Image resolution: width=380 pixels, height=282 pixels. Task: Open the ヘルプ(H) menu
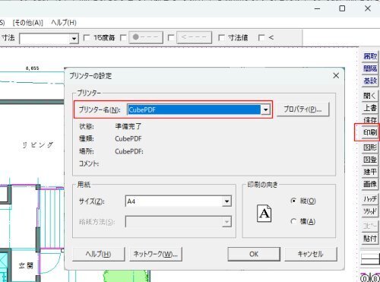[x=64, y=23]
